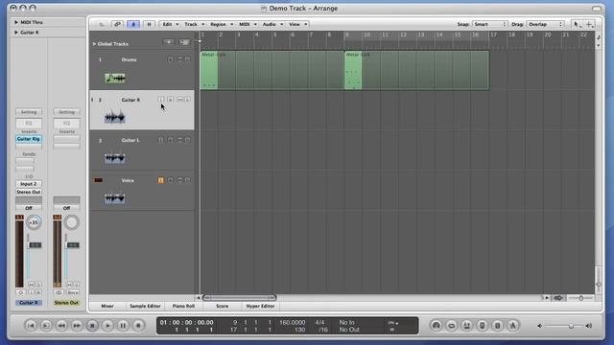
Task: Solo the Guitar R track
Action: point(188,100)
